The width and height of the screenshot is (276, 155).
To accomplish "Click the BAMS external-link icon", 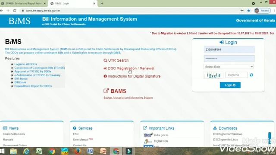I will 106,91.
